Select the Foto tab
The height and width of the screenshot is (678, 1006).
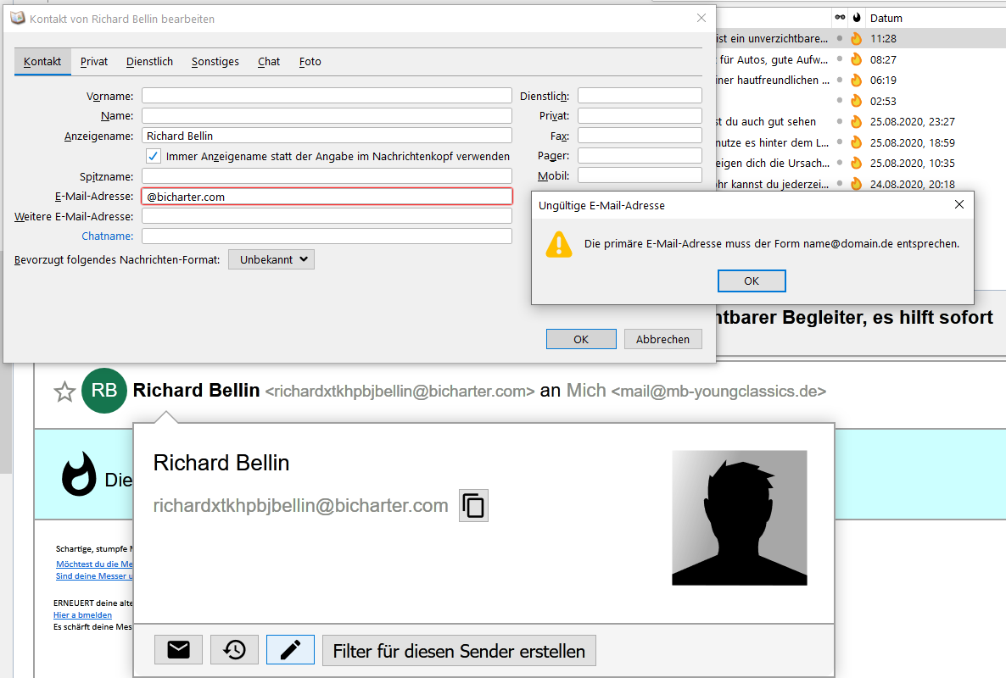tap(310, 62)
